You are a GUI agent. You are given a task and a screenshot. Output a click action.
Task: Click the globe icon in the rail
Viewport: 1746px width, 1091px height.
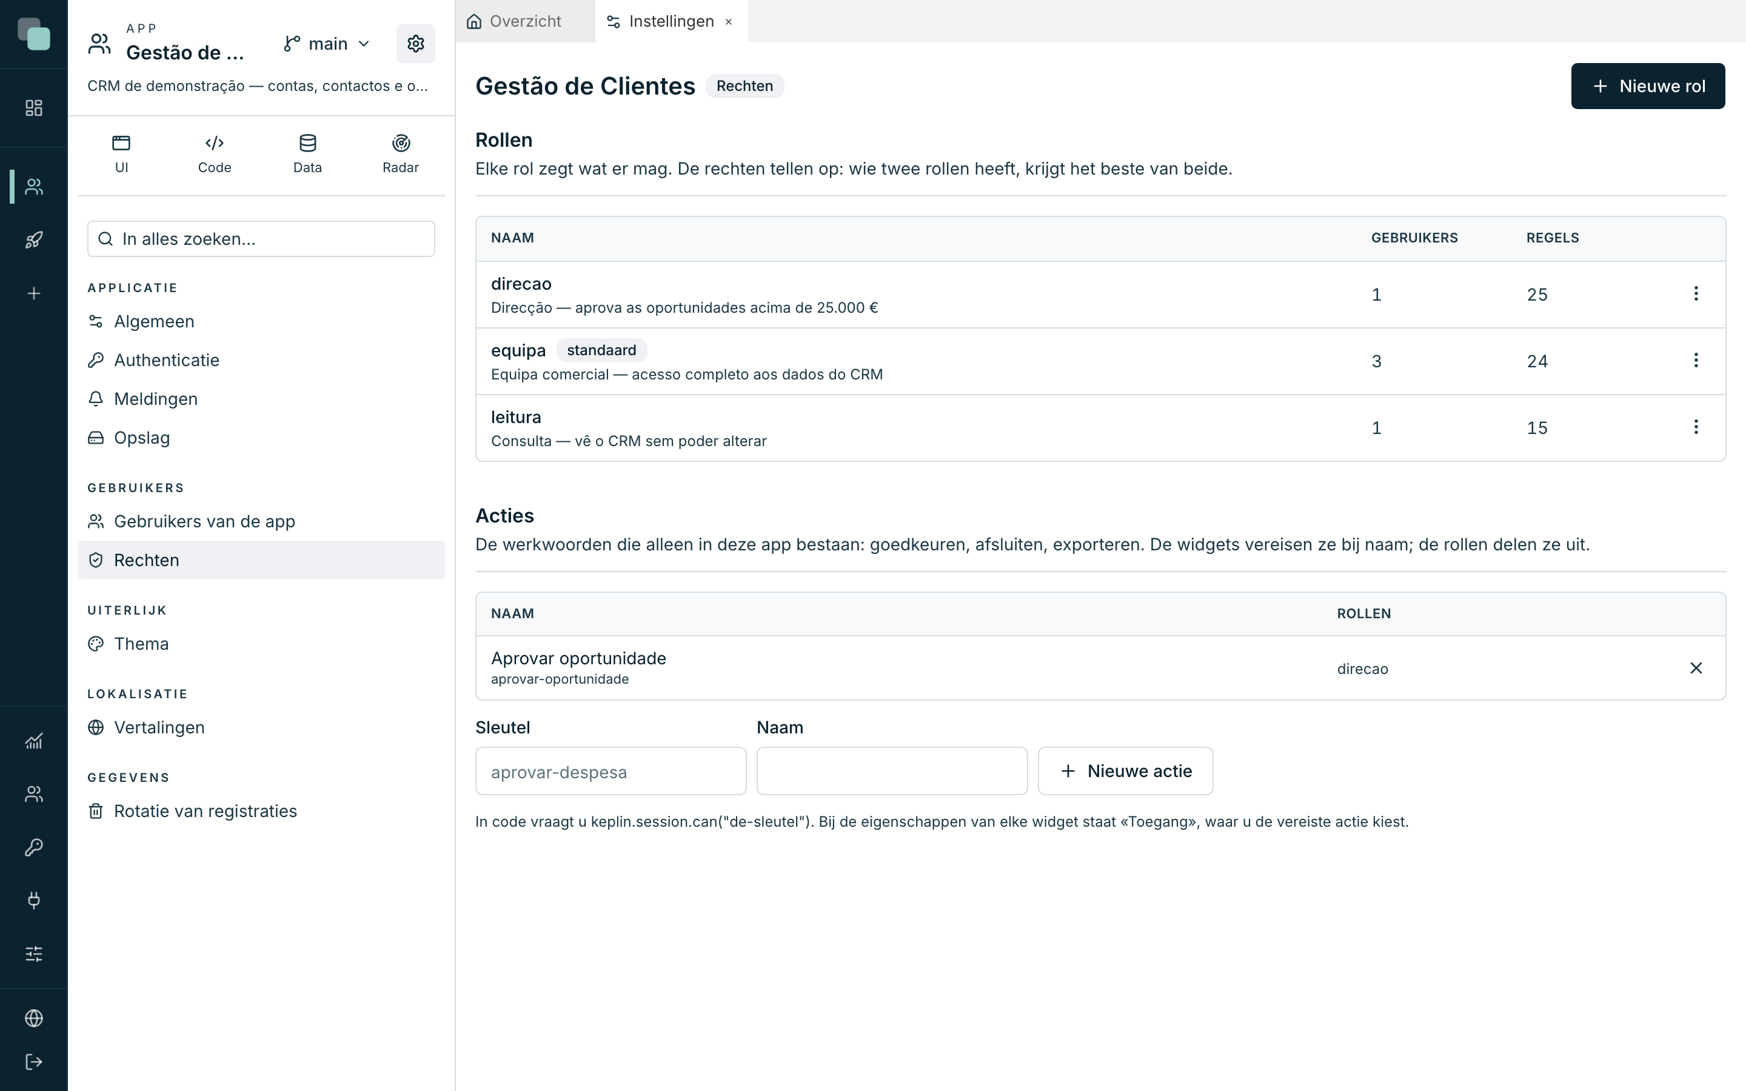34,1018
